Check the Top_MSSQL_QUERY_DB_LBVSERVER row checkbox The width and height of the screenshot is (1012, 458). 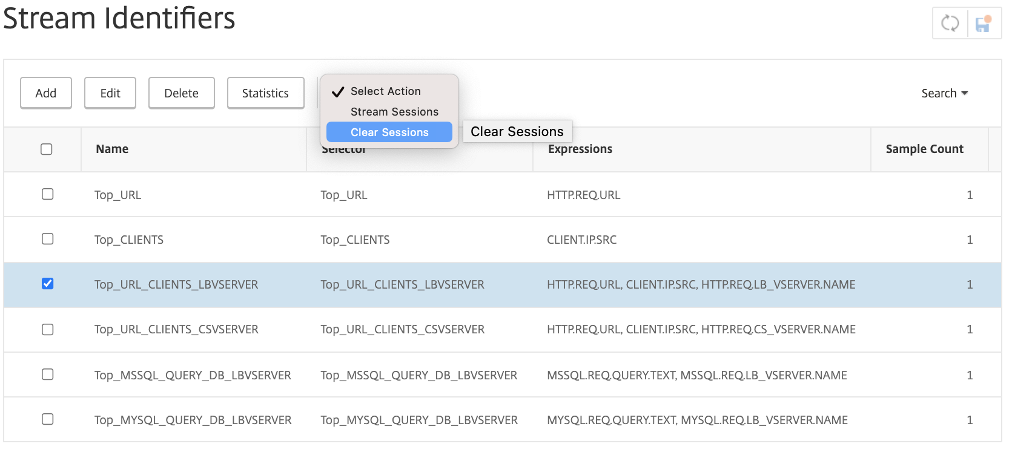[47, 375]
